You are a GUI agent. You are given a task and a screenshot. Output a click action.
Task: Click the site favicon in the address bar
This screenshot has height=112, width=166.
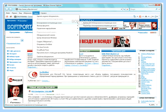(x=17, y=9)
